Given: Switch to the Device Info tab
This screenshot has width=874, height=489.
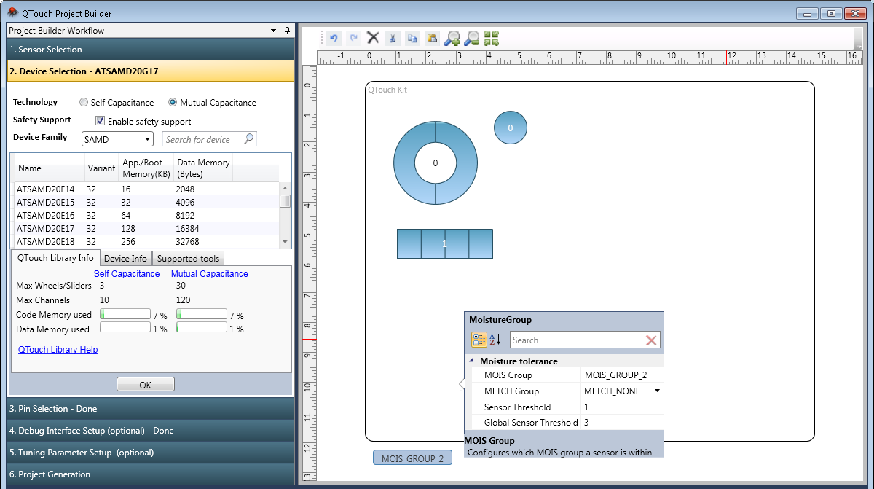Looking at the screenshot, I should (x=125, y=259).
